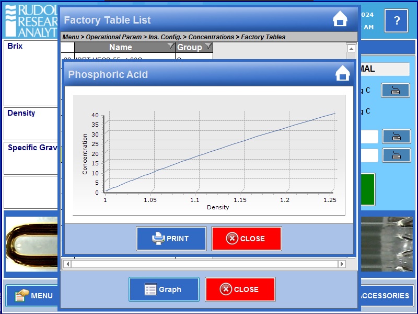Screen dimensions: 418x314
Task: Click the 'Phosphoric Acid' dialog title text
Action: click(108, 74)
